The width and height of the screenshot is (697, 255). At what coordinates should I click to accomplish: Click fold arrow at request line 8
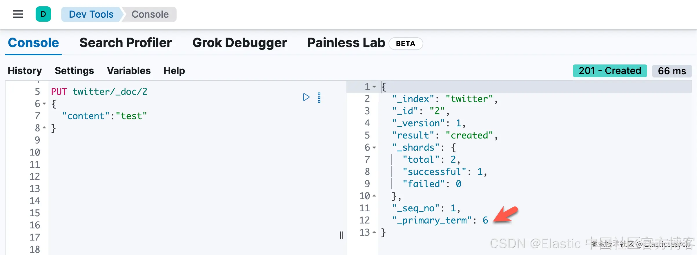coord(44,128)
